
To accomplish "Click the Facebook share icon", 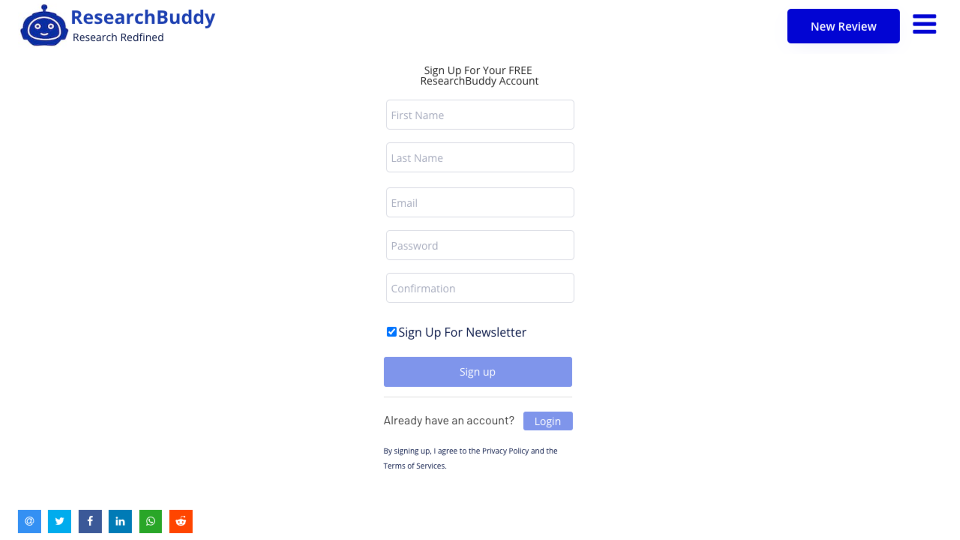I will coord(90,521).
